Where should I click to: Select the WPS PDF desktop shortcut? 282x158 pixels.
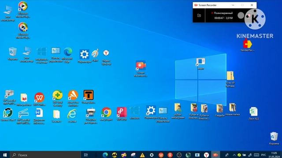coord(122,114)
